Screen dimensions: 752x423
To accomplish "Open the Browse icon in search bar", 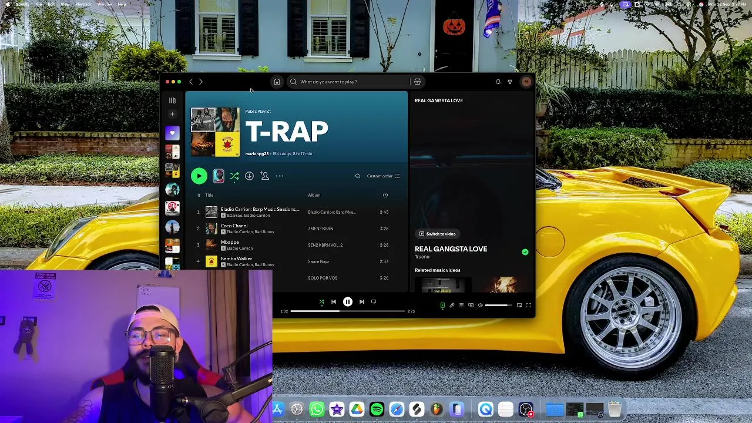I will click(417, 82).
